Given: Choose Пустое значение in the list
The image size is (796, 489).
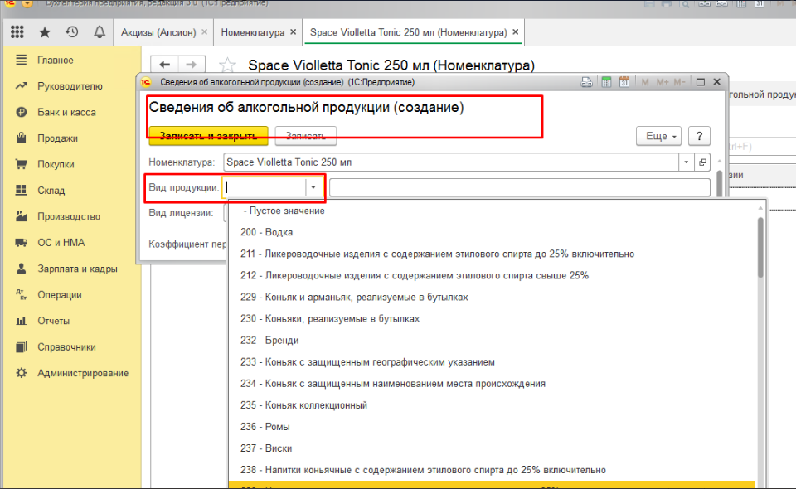Looking at the screenshot, I should [493, 211].
